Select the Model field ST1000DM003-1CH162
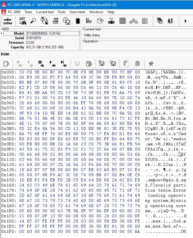 coord(41,33)
